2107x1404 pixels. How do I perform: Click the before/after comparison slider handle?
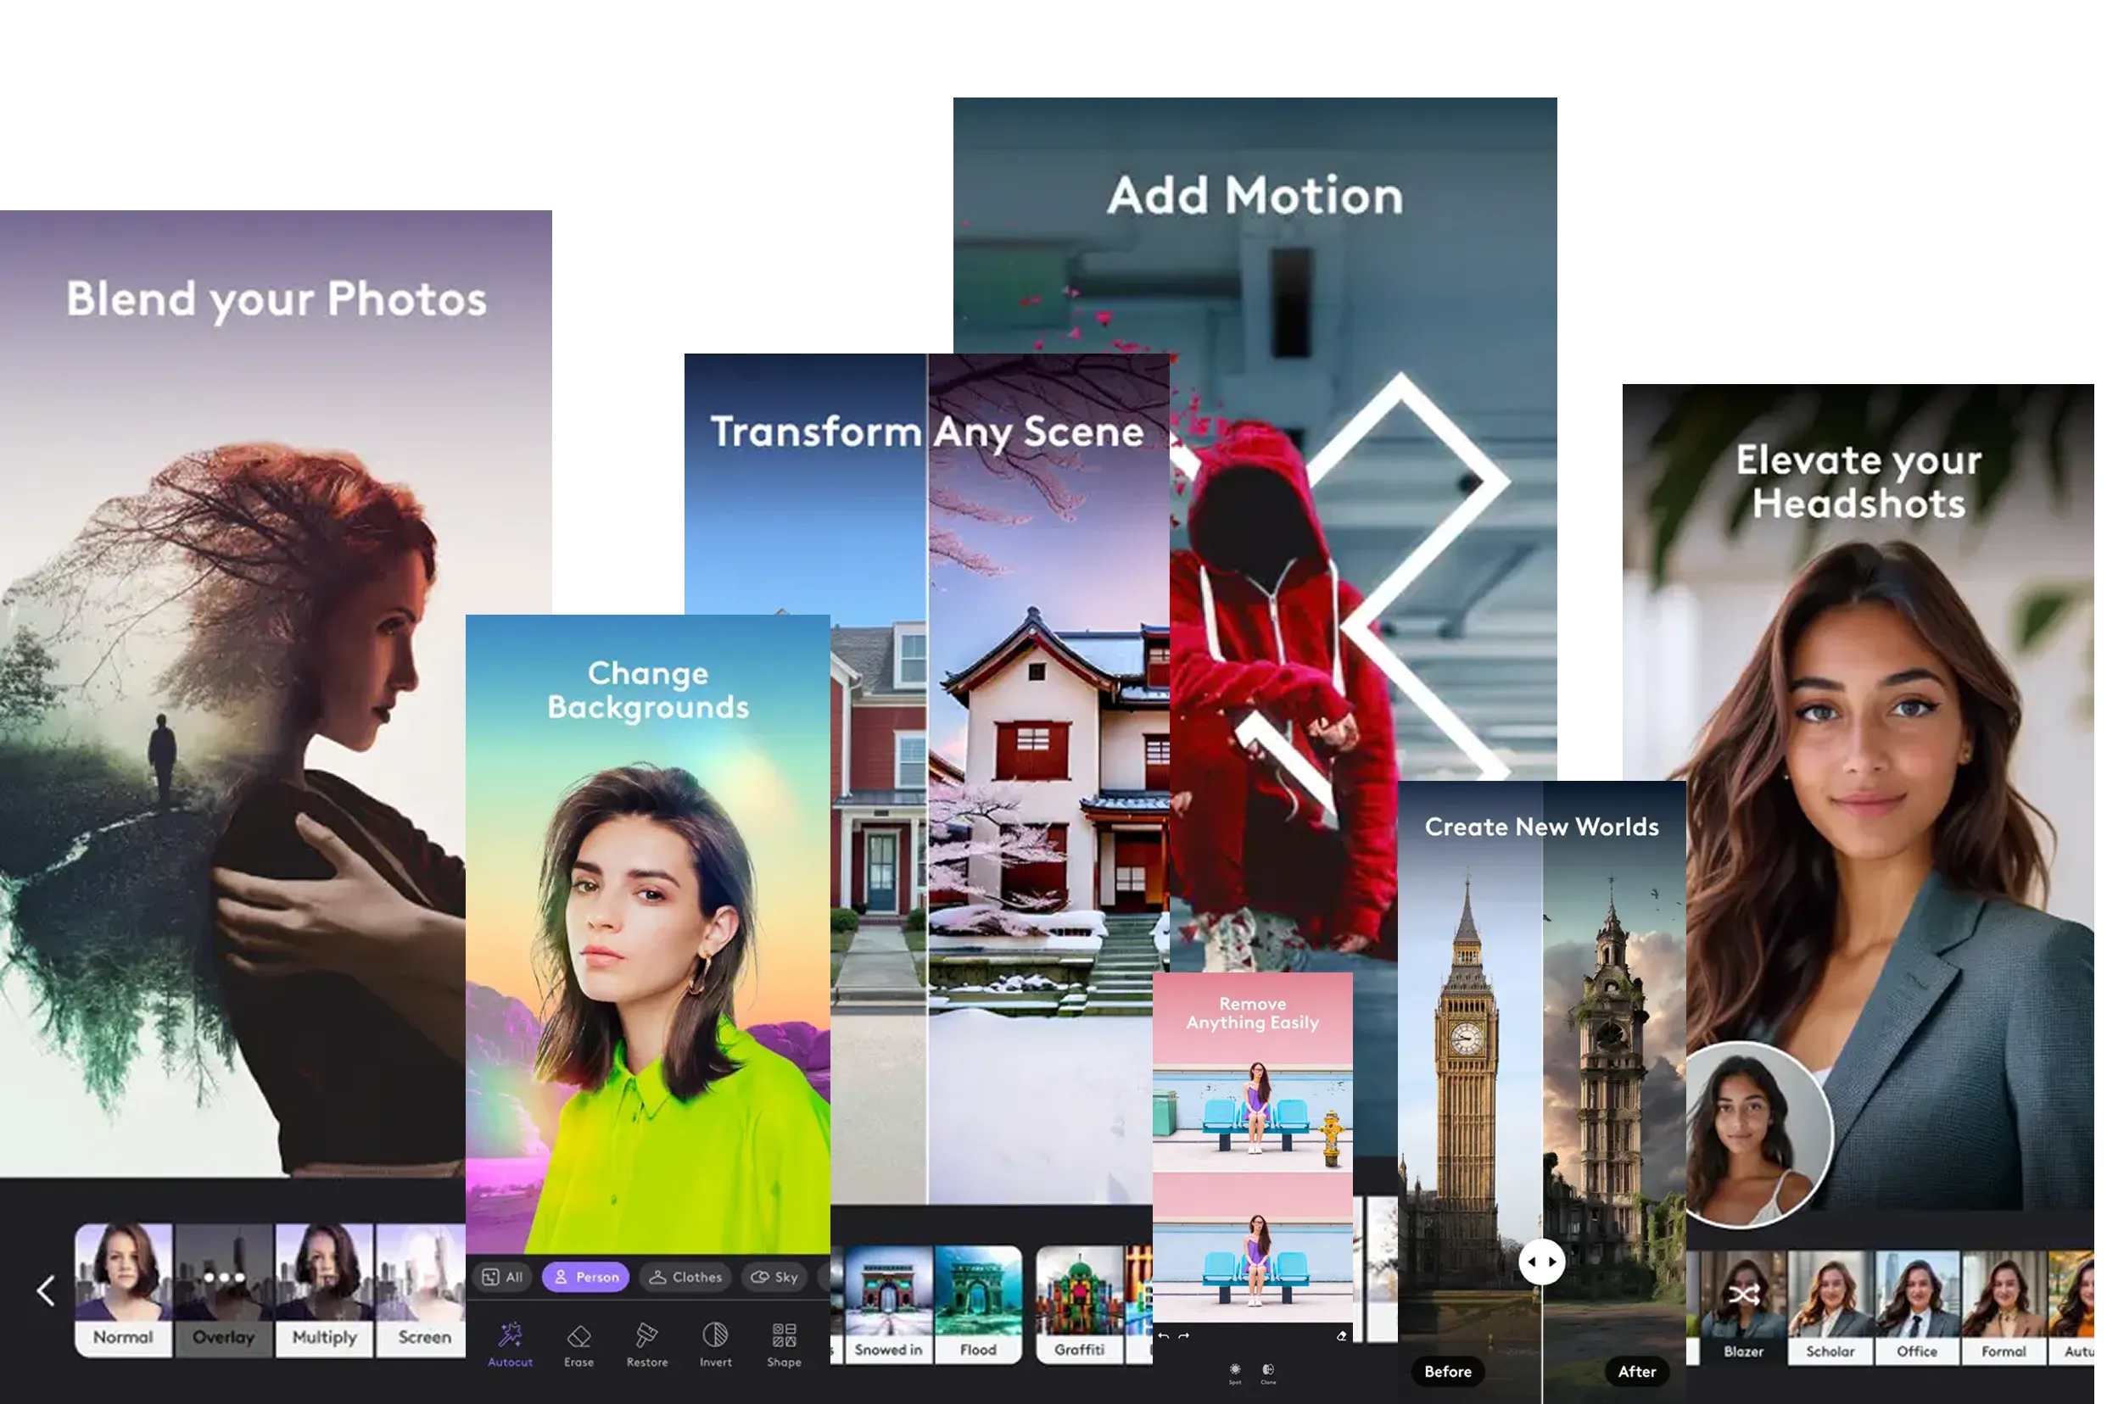tap(1542, 1262)
